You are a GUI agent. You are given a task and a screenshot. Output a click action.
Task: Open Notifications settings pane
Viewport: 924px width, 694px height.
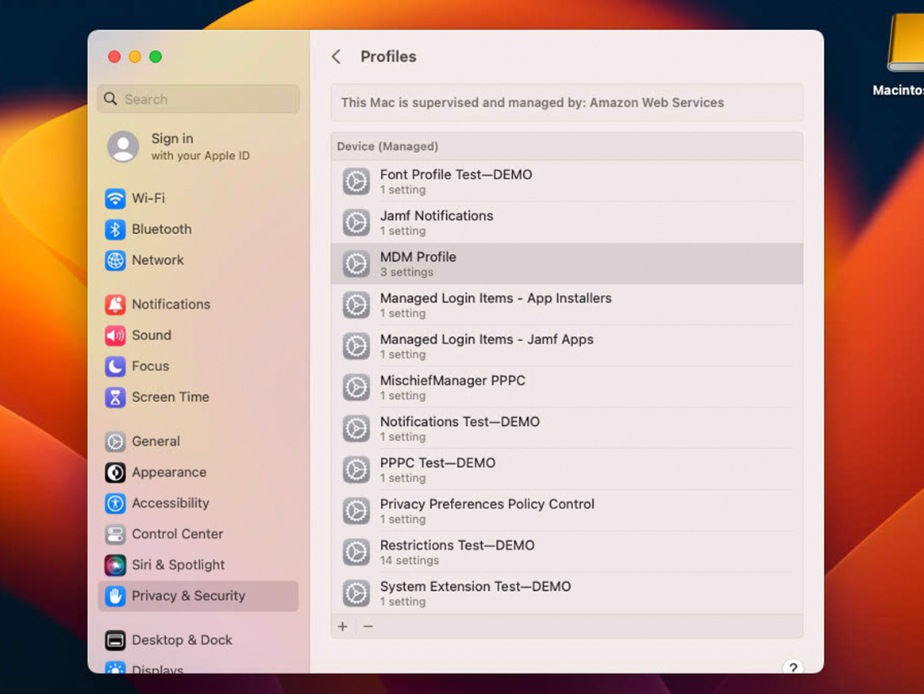pyautogui.click(x=171, y=305)
